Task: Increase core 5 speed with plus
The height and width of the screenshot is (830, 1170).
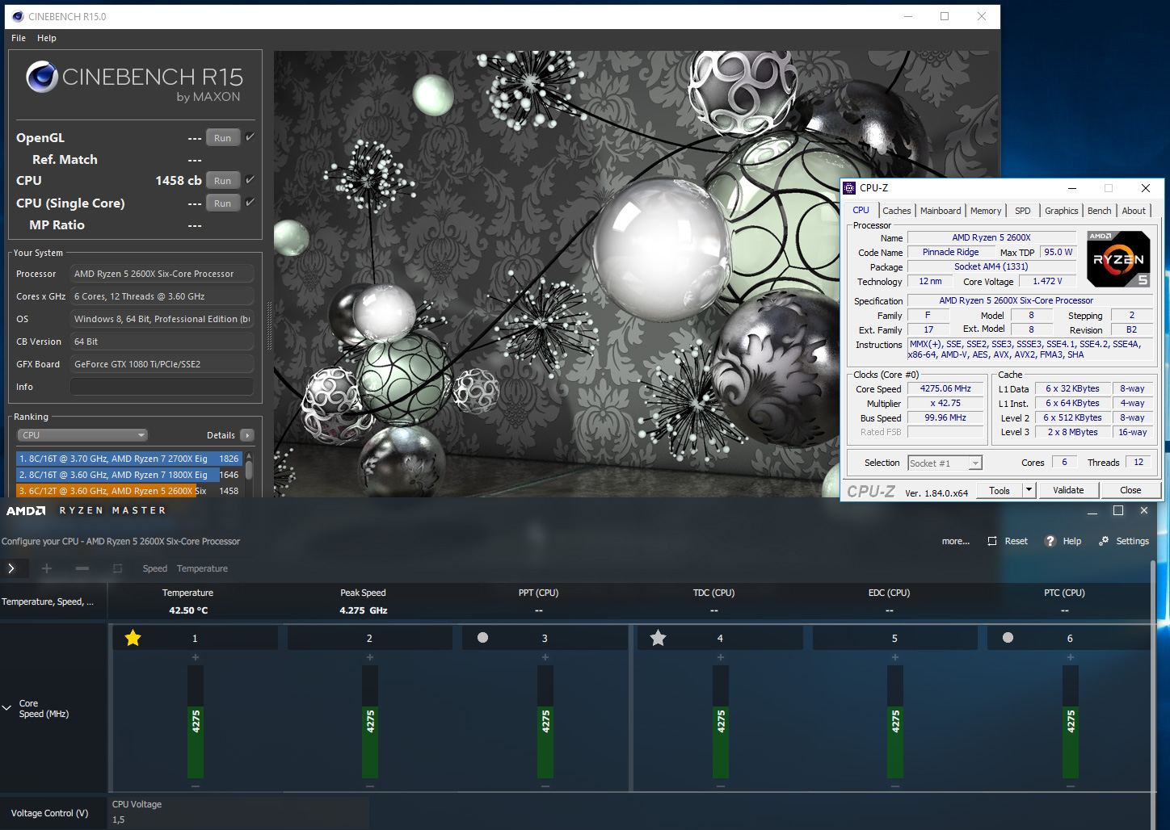Action: click(x=894, y=657)
